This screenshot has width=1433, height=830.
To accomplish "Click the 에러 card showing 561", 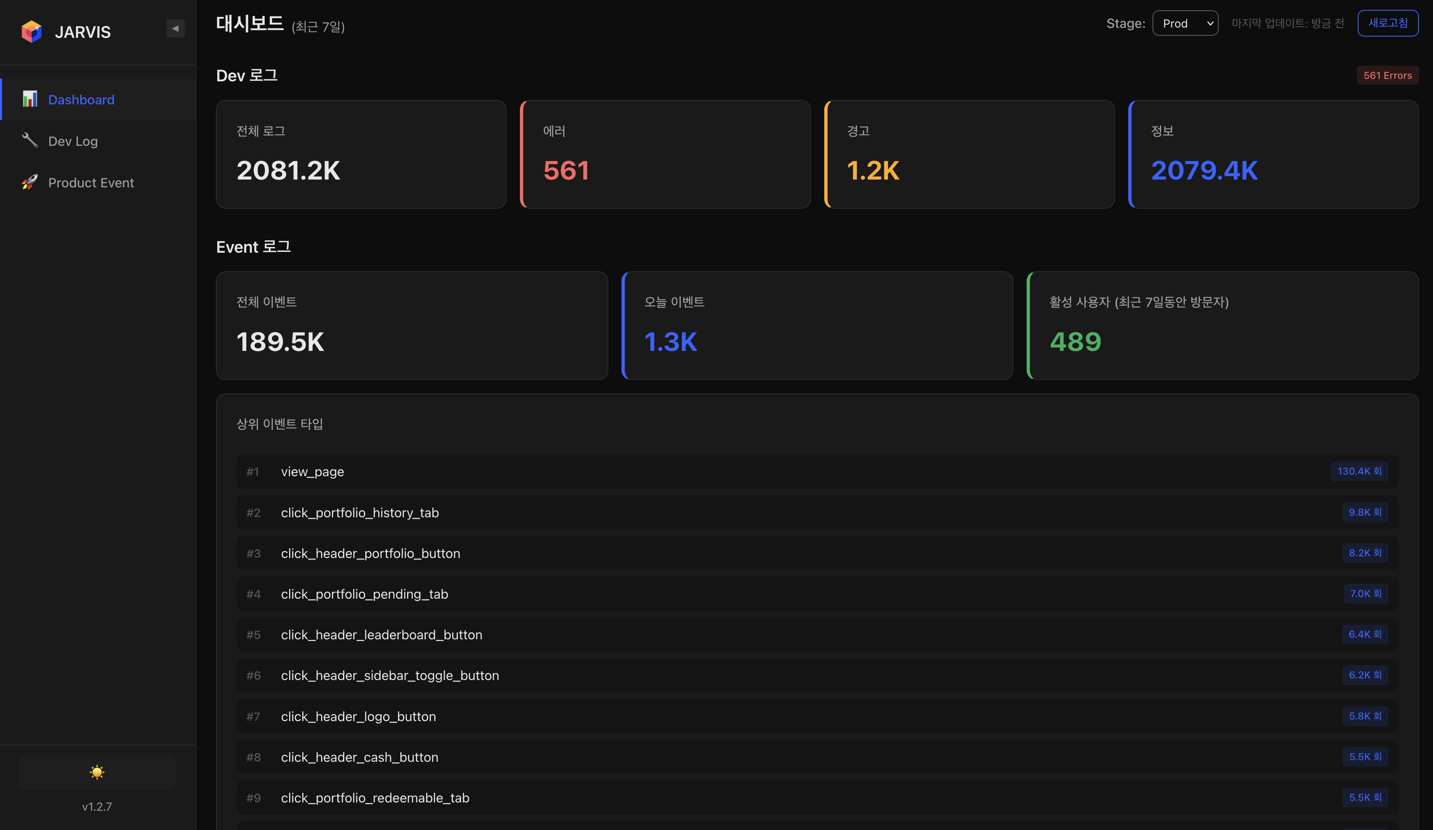I will coord(665,154).
